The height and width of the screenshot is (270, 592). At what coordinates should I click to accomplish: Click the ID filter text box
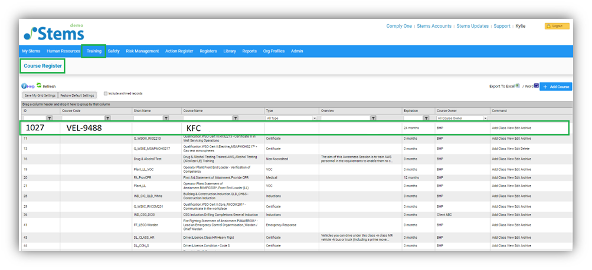point(35,118)
